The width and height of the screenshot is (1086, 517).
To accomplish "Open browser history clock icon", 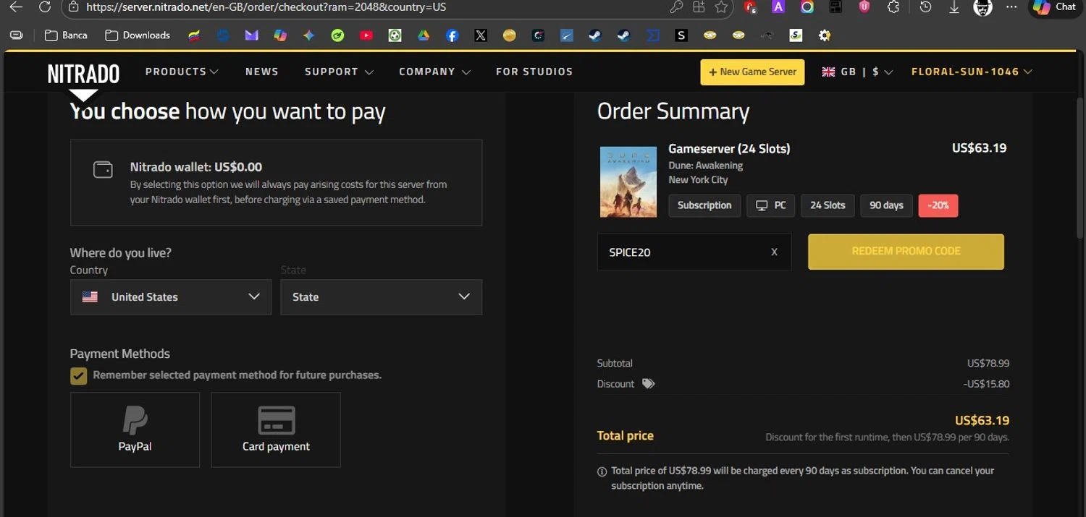I will click(x=925, y=7).
